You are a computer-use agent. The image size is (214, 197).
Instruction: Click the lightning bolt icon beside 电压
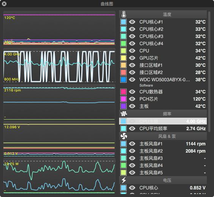point(124,180)
